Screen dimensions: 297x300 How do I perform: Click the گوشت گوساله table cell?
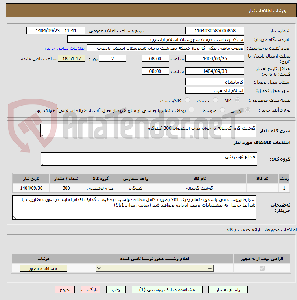(199, 188)
